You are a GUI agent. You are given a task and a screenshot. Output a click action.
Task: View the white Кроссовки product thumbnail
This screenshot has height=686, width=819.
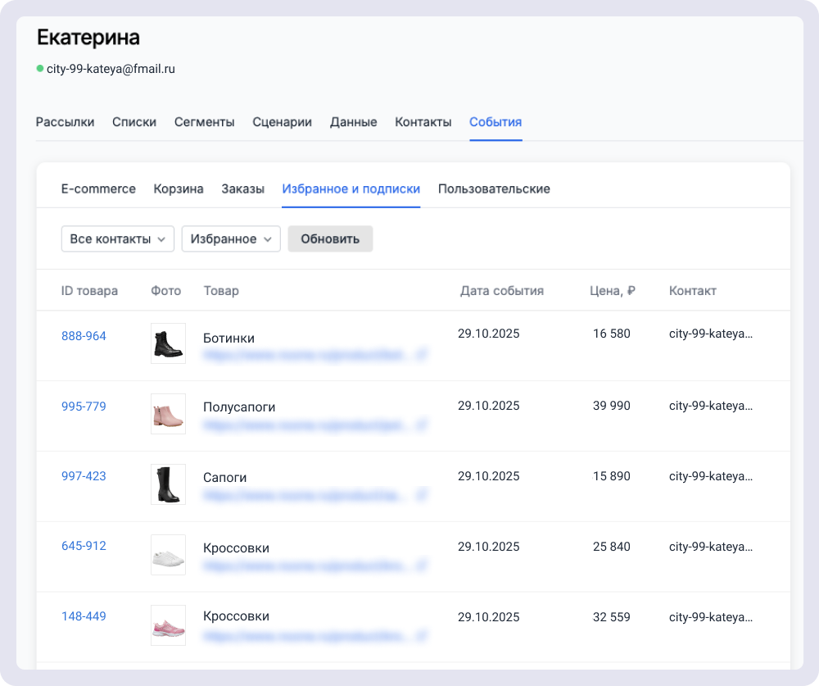tap(168, 555)
